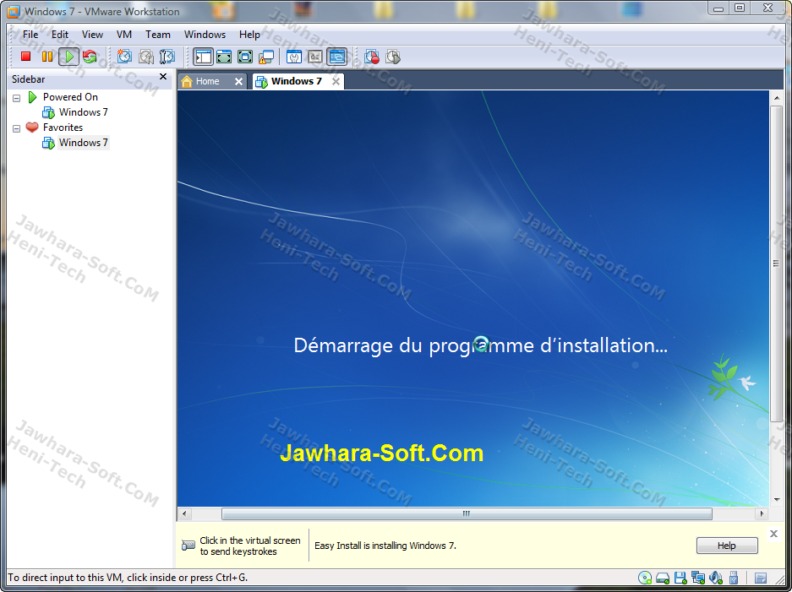Reset the VM using the red-green arrows icon

click(x=90, y=57)
